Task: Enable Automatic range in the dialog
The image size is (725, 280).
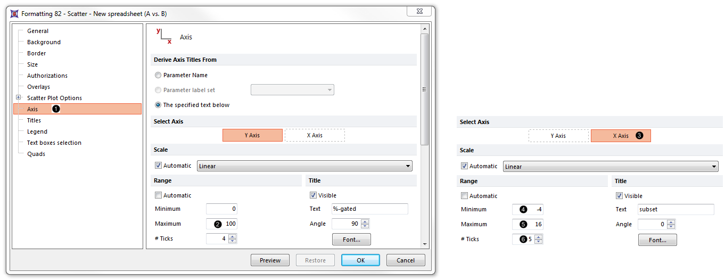Action: (158, 196)
